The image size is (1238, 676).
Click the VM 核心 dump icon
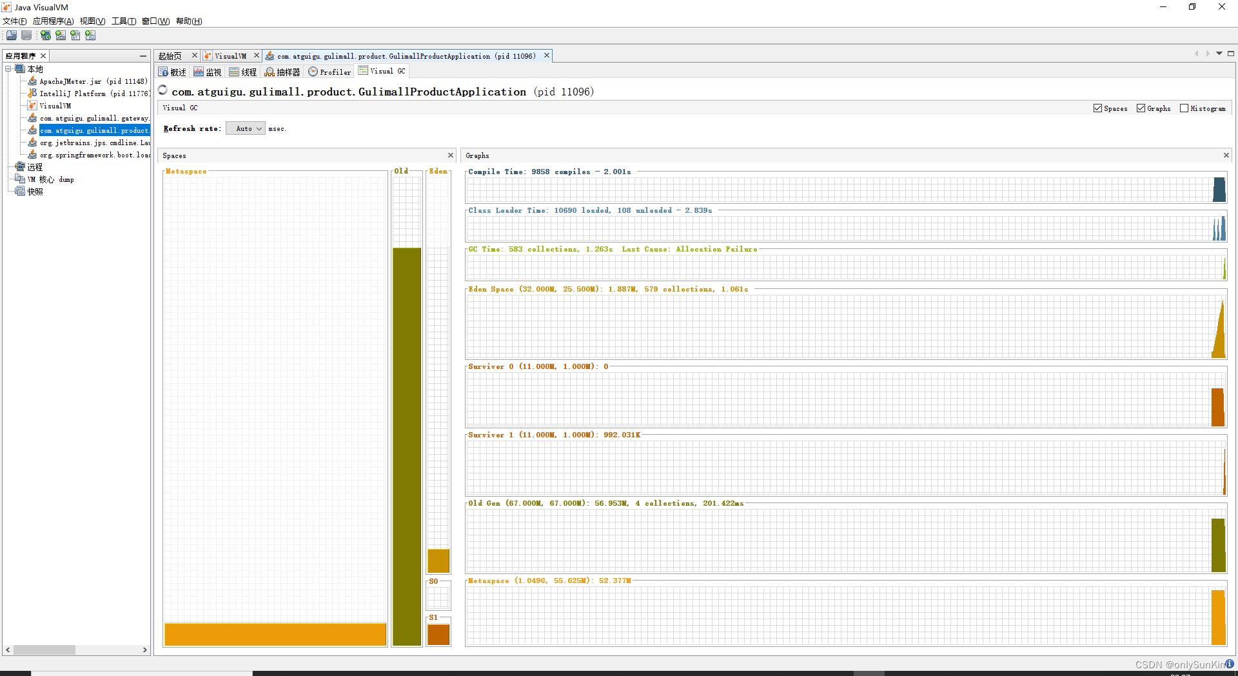tap(20, 179)
